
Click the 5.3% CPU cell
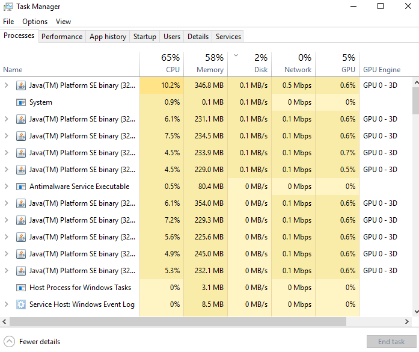(x=162, y=271)
